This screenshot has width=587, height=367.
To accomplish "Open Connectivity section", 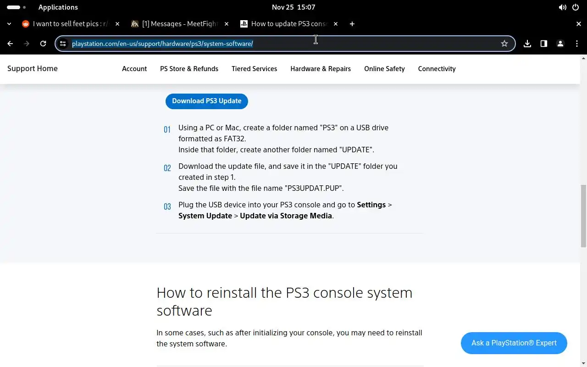I will coord(437,69).
